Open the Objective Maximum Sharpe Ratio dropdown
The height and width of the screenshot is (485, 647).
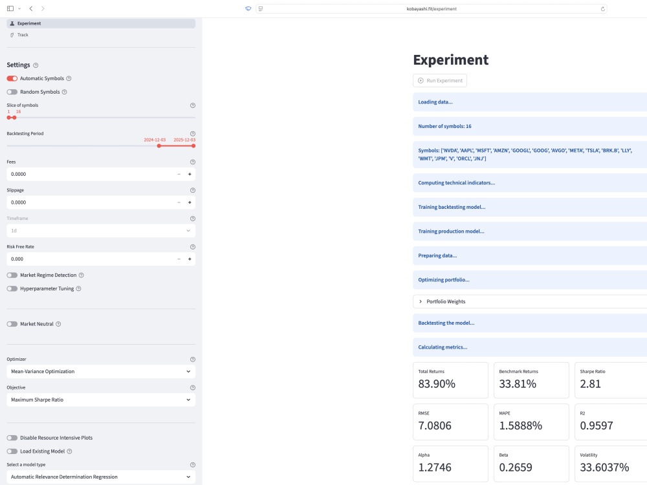(101, 400)
